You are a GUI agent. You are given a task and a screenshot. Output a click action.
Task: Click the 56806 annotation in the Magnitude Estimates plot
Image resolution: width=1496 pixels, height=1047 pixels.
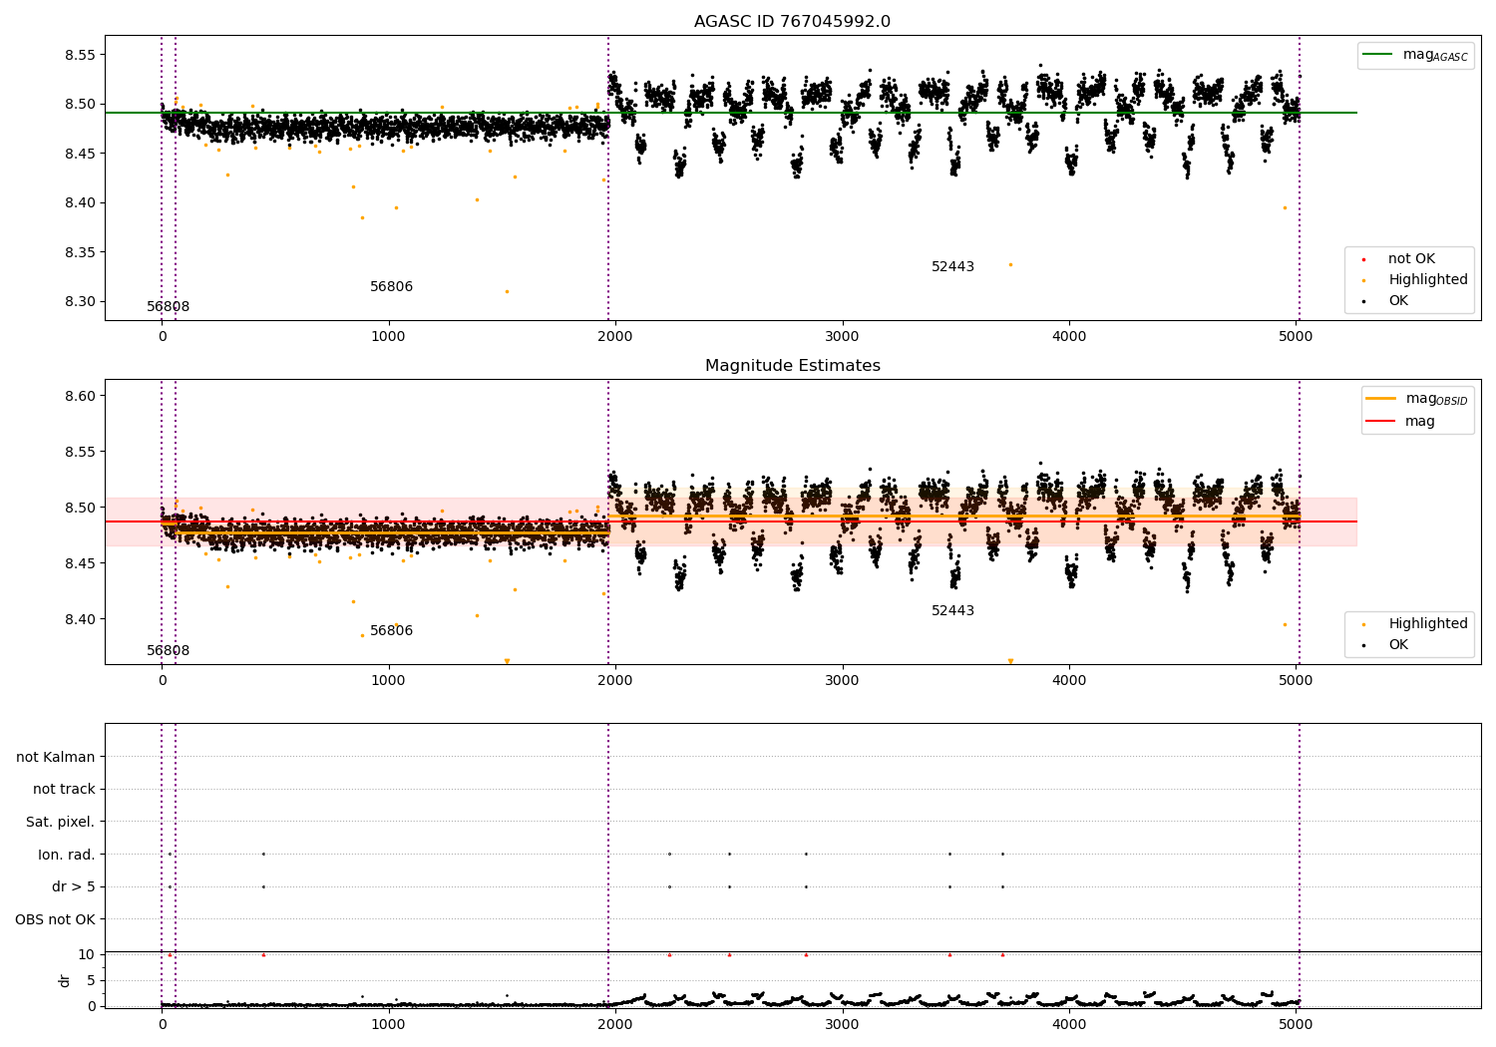coord(391,631)
